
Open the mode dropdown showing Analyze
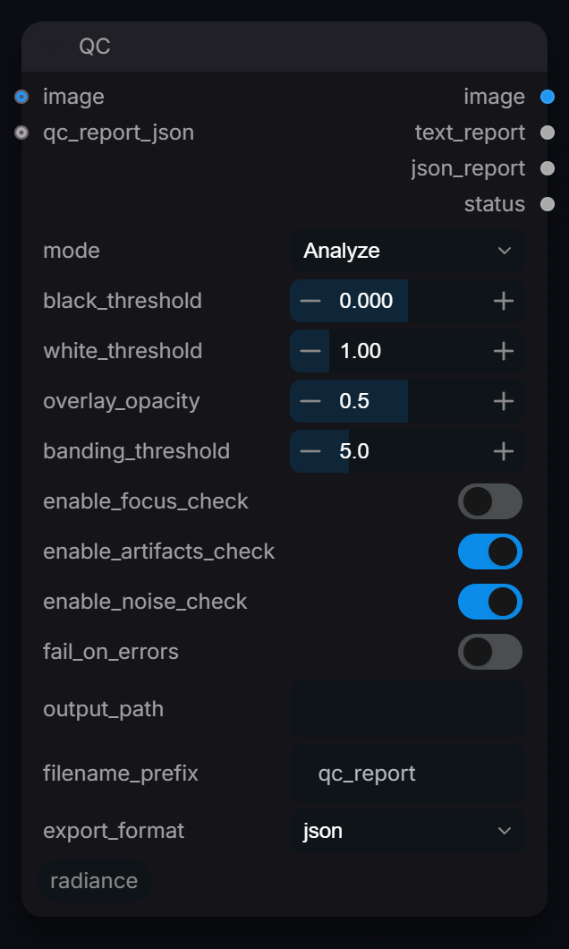pos(408,251)
